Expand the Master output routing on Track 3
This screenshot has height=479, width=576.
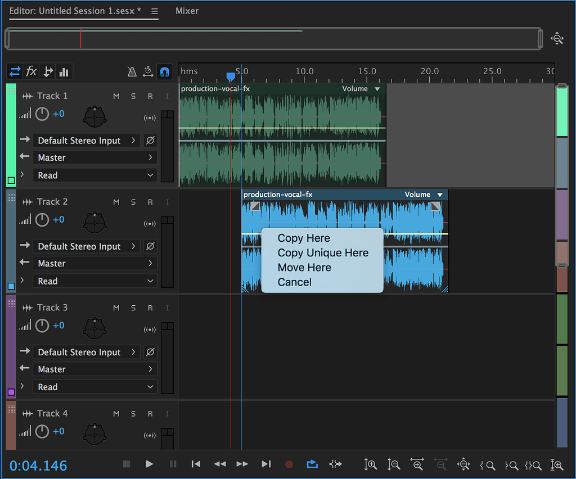[x=94, y=369]
